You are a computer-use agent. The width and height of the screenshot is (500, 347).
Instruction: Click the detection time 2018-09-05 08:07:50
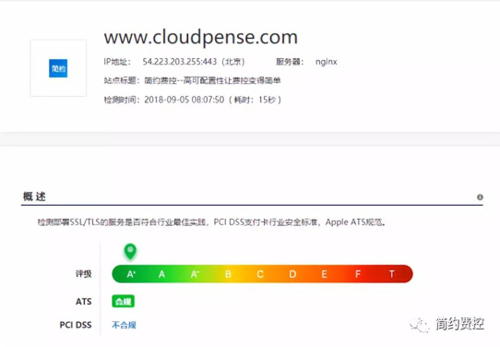pos(185,100)
